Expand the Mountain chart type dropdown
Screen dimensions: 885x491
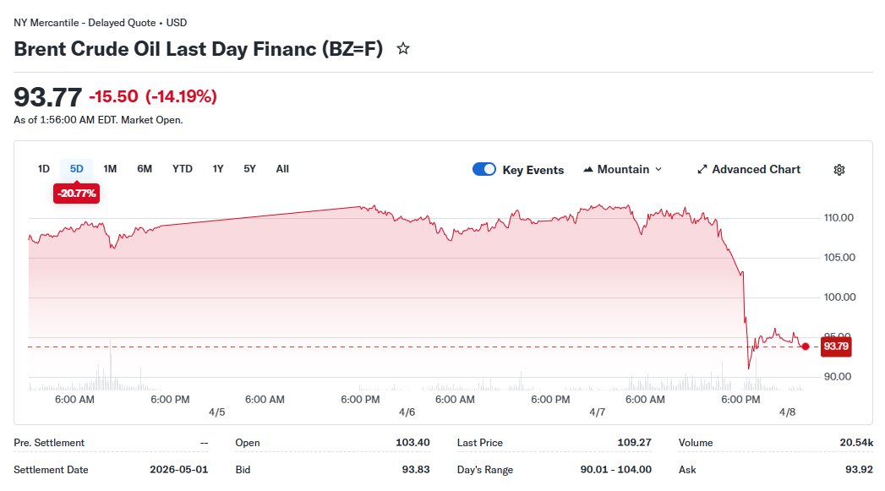tap(658, 170)
